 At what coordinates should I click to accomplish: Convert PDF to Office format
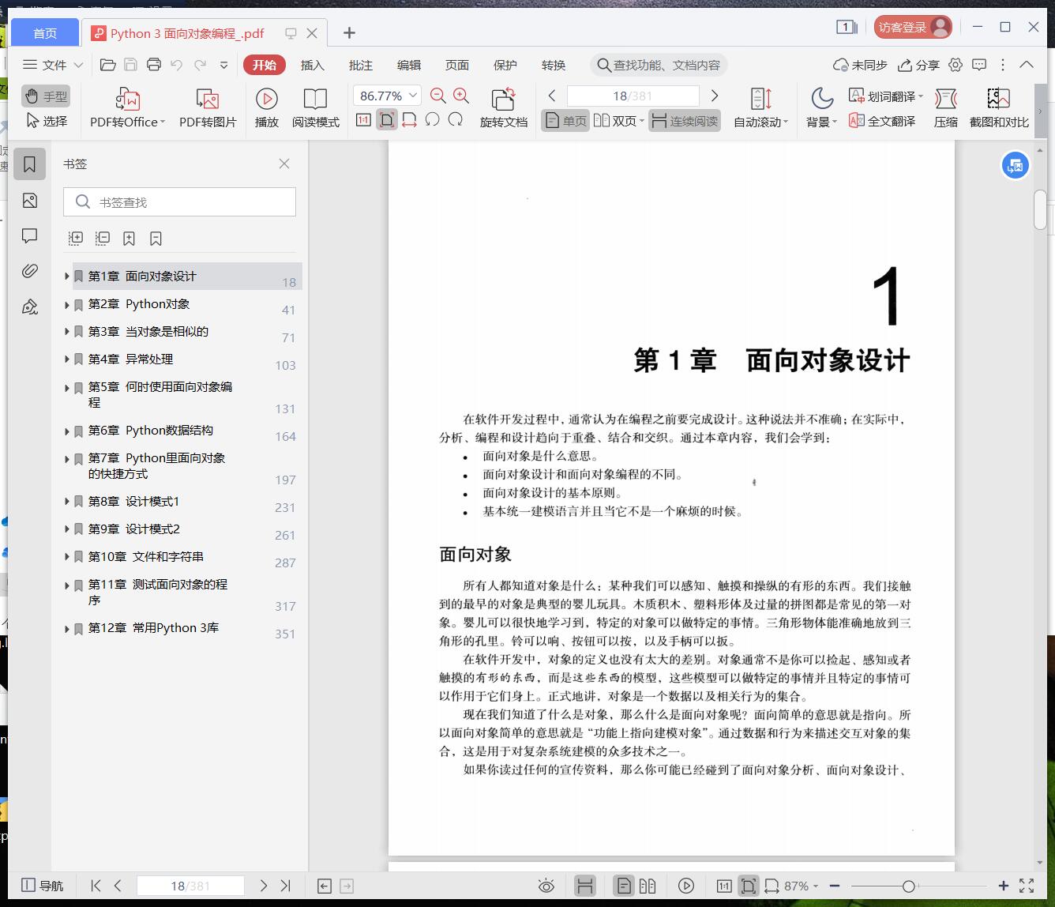[x=127, y=108]
